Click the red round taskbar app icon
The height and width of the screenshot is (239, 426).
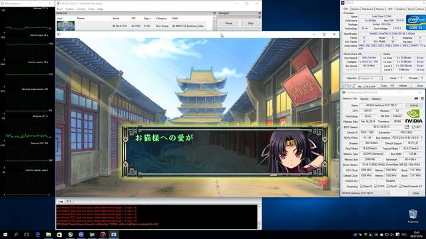coord(103,234)
